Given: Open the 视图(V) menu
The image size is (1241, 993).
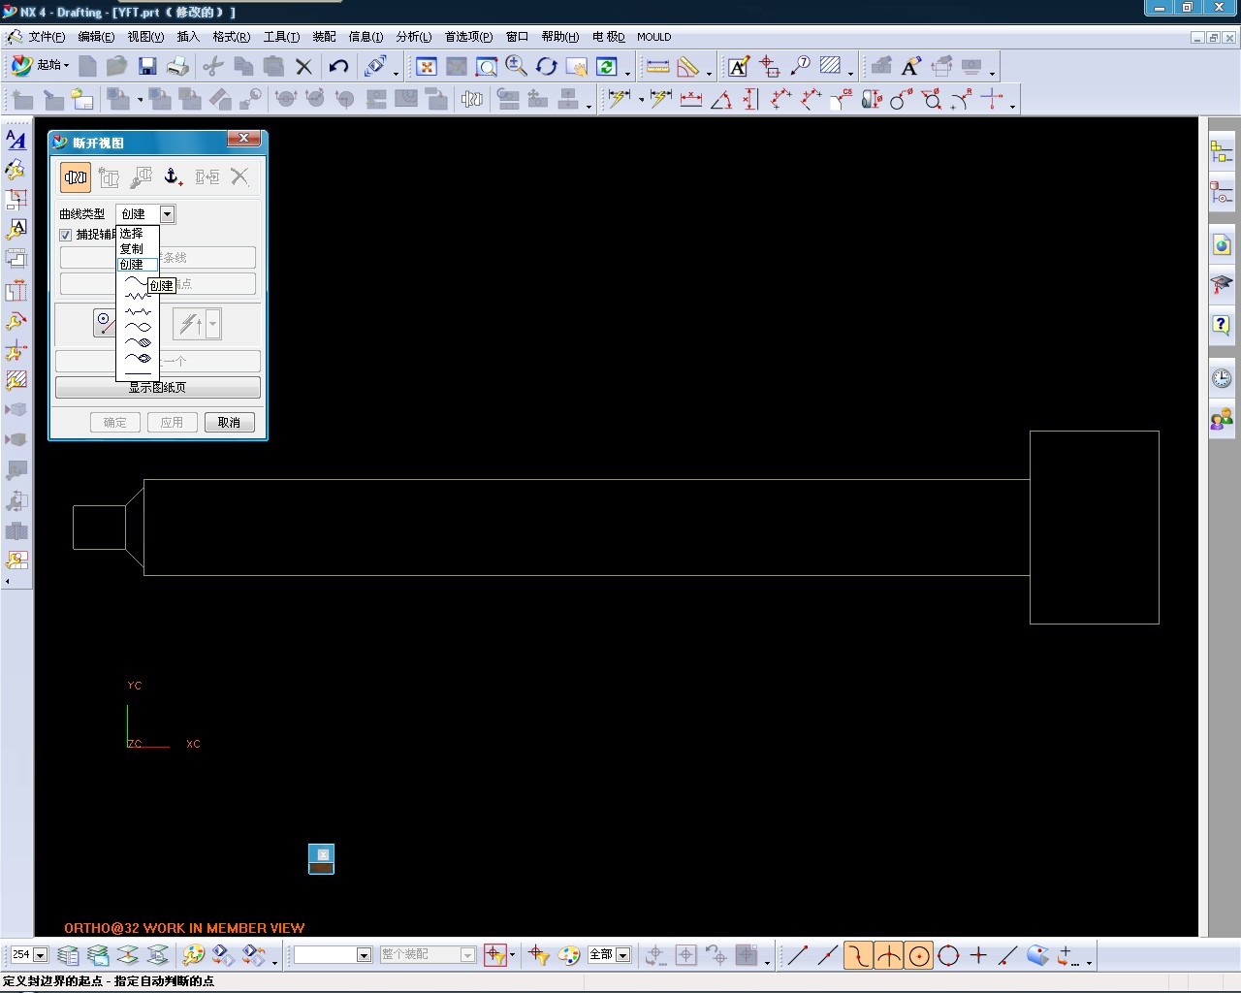Looking at the screenshot, I should tap(145, 37).
